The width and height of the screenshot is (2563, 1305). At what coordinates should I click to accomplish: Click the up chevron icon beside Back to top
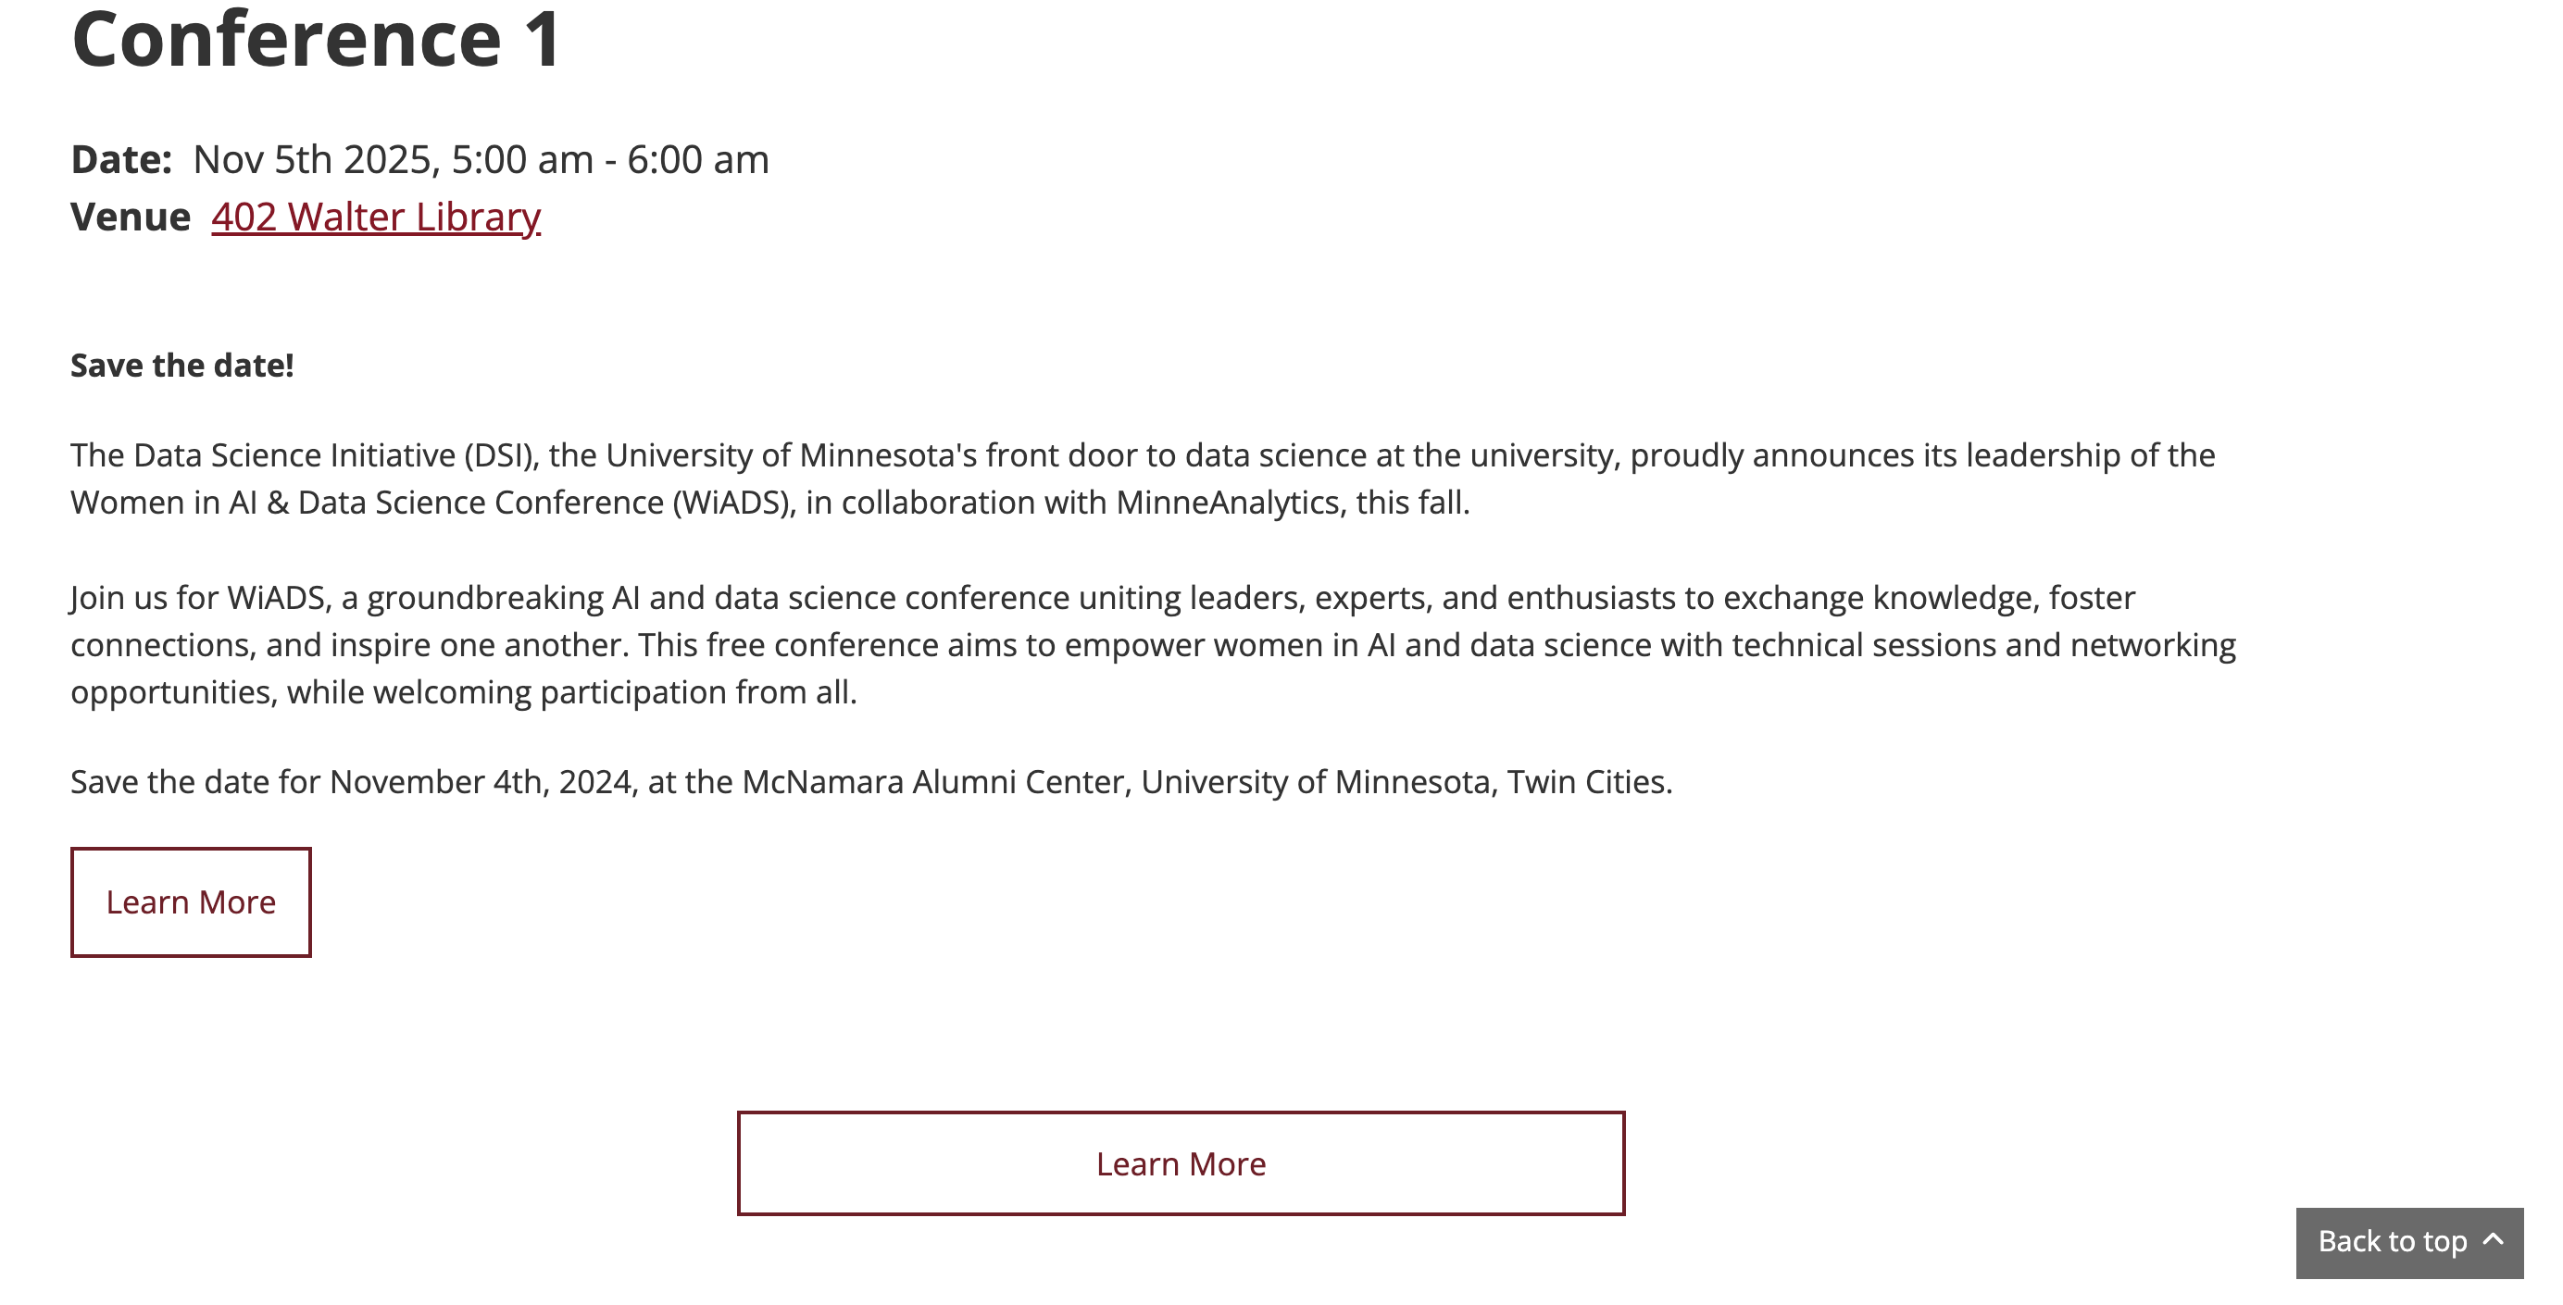pos(2494,1239)
